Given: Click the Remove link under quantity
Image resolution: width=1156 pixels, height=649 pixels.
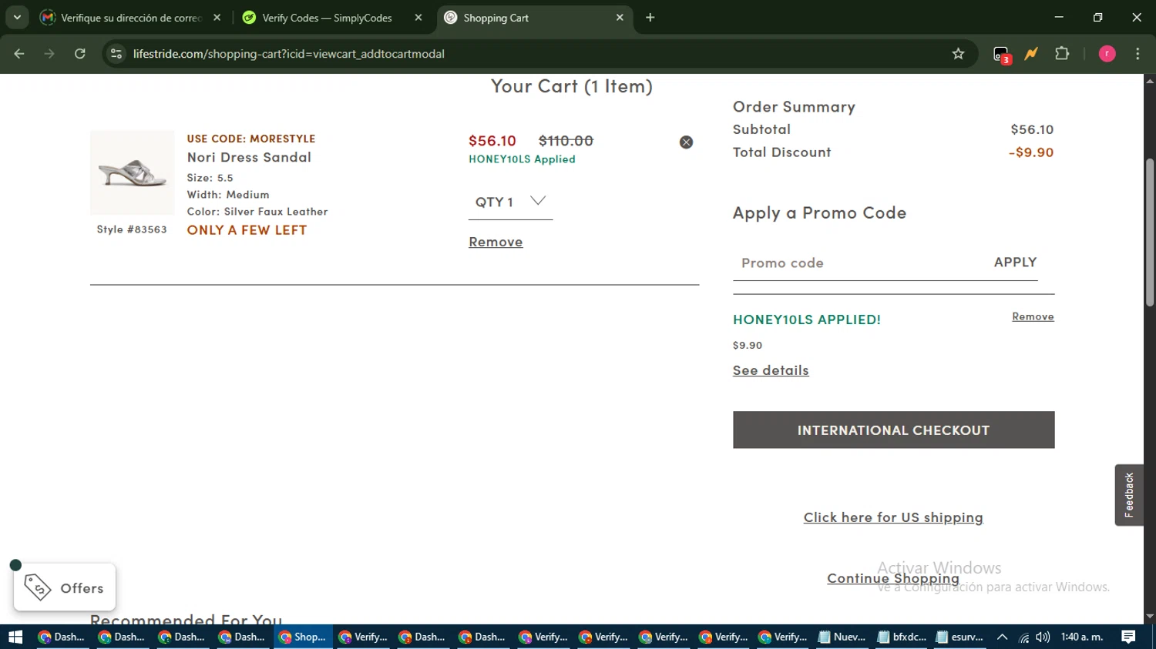Looking at the screenshot, I should [x=496, y=242].
